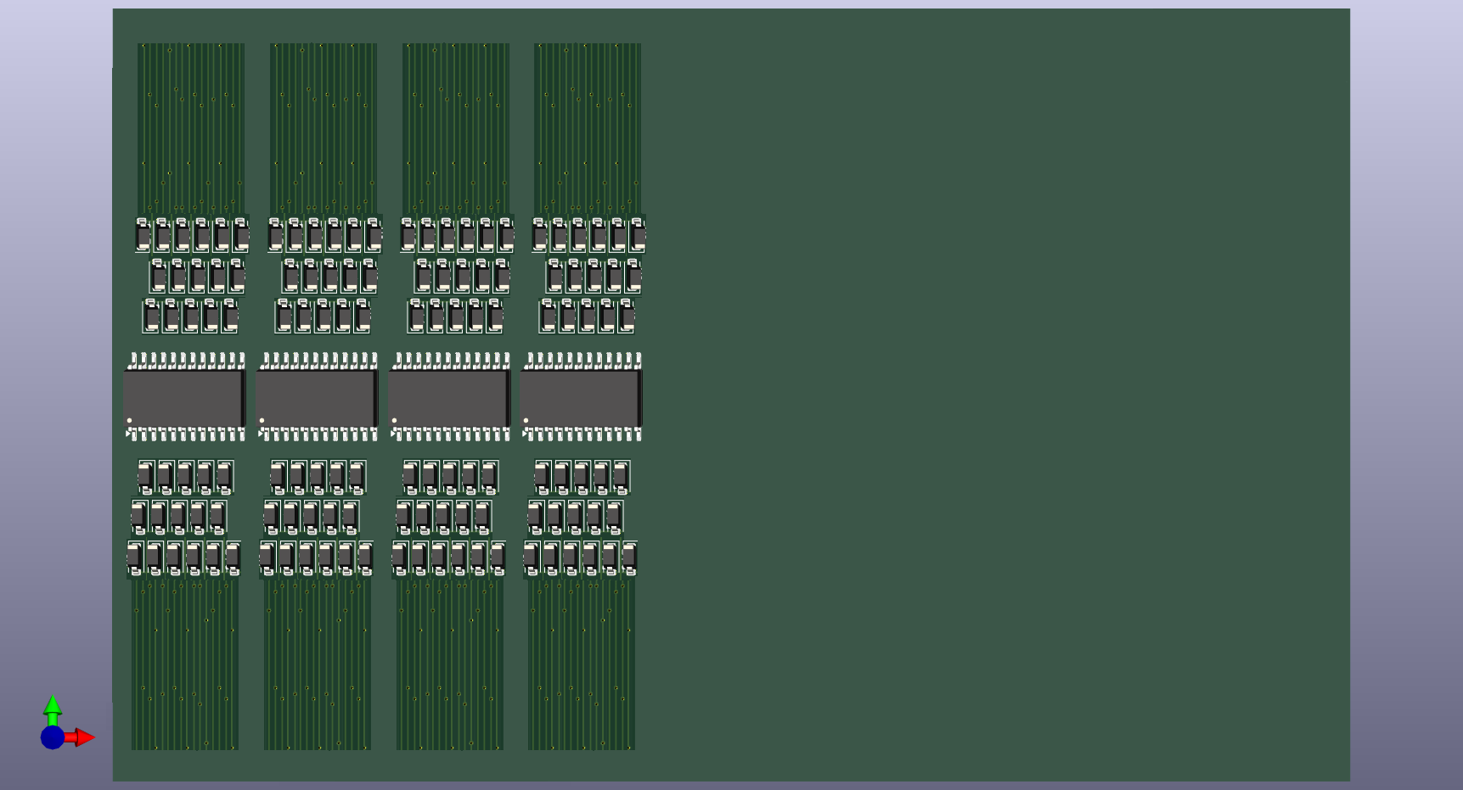This screenshot has width=1463, height=790.
Task: Click the bottom-right SMD component below the rightmost IC
Action: (x=629, y=558)
